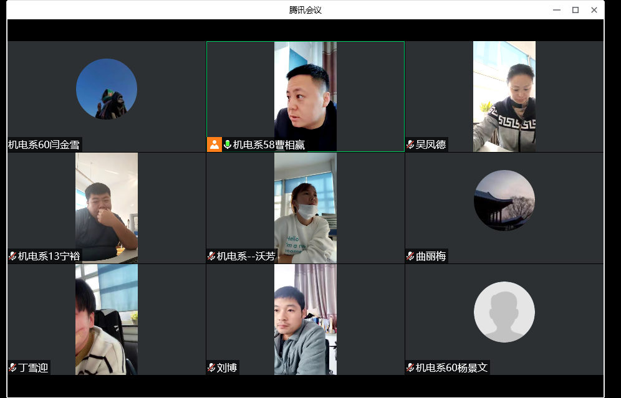Viewport: 621px width, 398px height.
Task: Click the muted mic icon next to 丁雪迎
Action: click(x=12, y=367)
